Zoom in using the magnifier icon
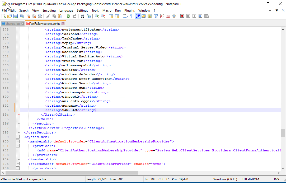The image size is (286, 183). [x=96, y=16]
